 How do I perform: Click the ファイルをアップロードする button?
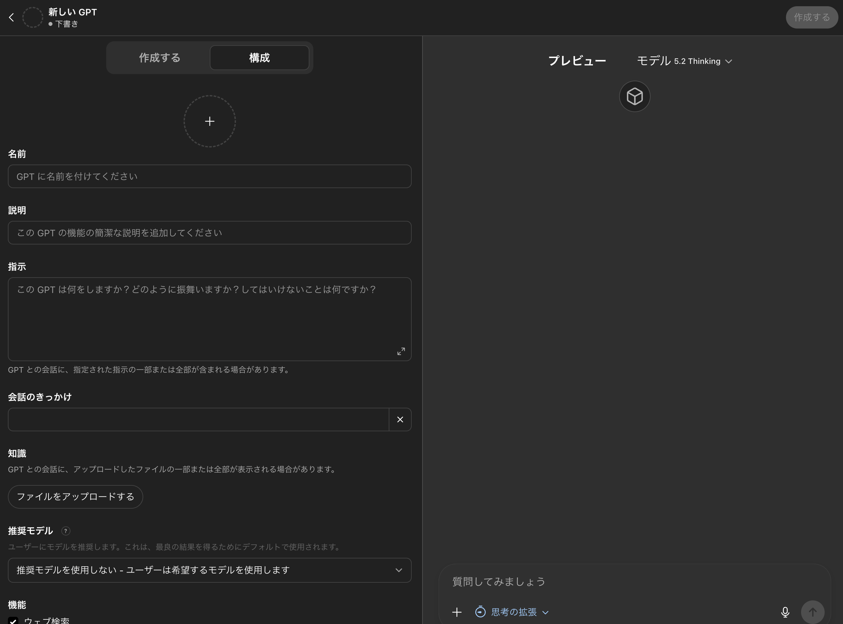coord(75,497)
